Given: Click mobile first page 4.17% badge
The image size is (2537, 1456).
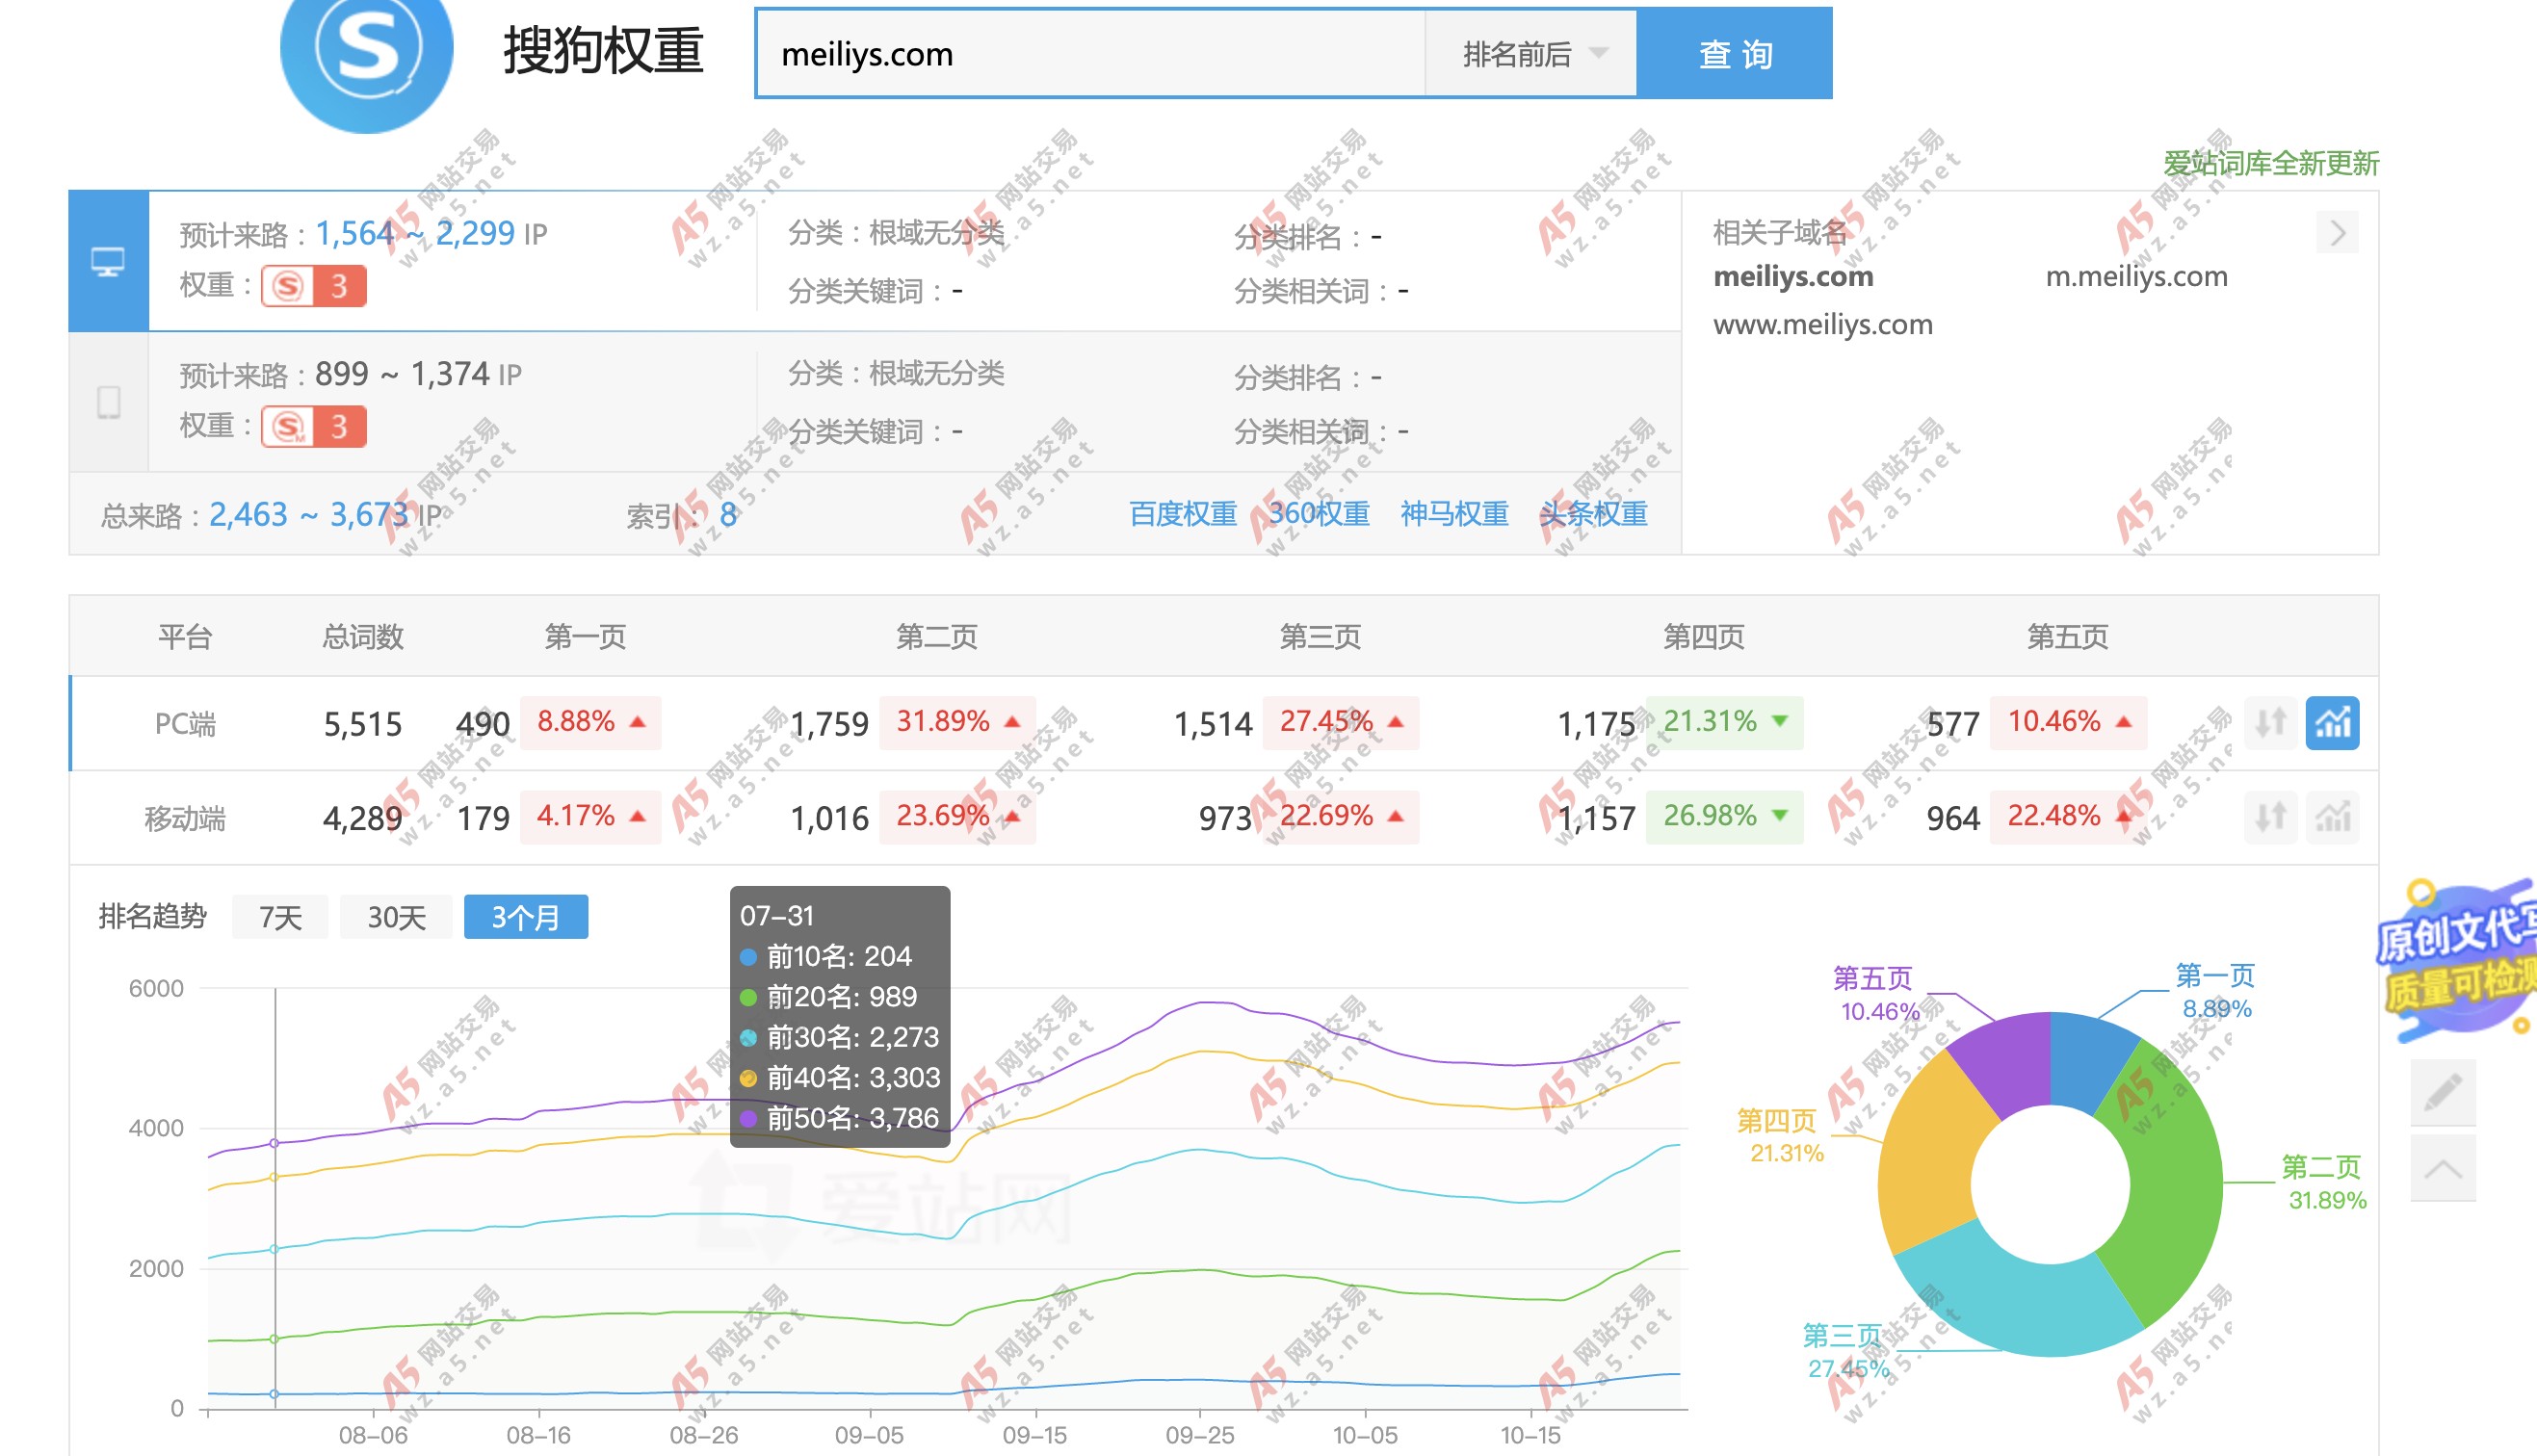Looking at the screenshot, I should pos(590,817).
